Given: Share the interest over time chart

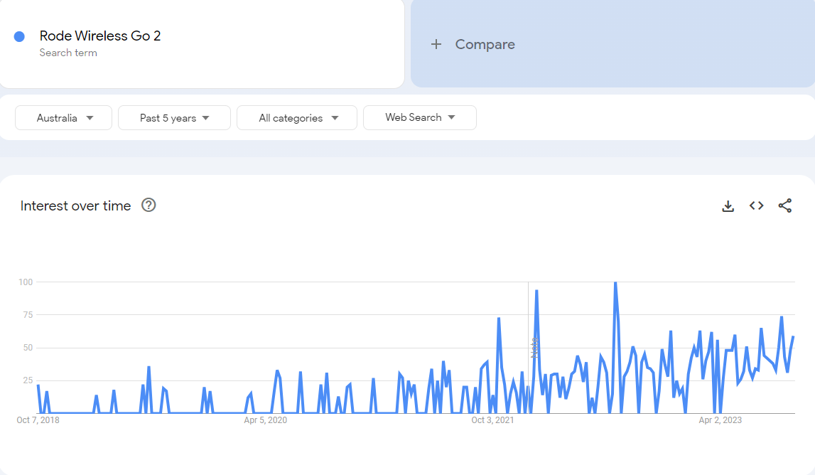Looking at the screenshot, I should click(785, 206).
